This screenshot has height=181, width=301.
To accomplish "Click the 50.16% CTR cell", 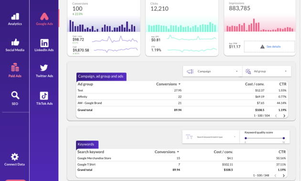I will coord(281,158).
